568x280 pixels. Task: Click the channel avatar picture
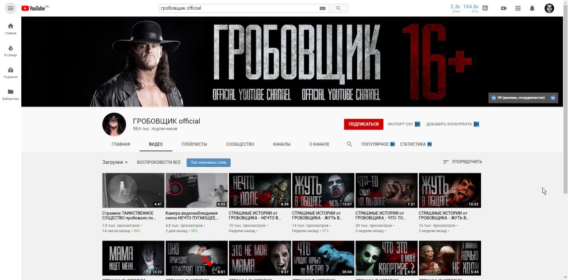(114, 124)
